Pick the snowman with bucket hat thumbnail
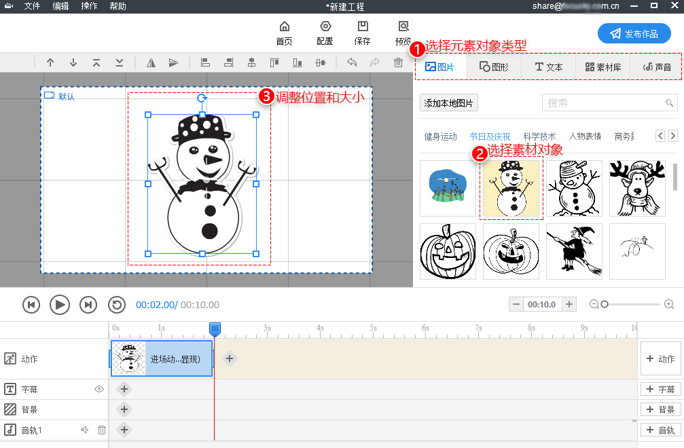The width and height of the screenshot is (684, 448). 574,188
